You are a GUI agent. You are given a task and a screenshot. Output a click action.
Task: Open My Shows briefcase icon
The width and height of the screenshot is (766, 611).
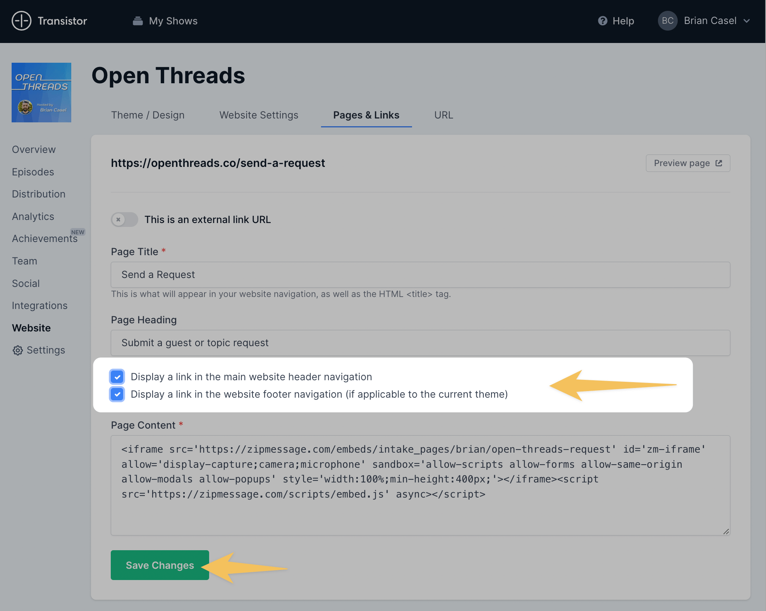point(137,21)
